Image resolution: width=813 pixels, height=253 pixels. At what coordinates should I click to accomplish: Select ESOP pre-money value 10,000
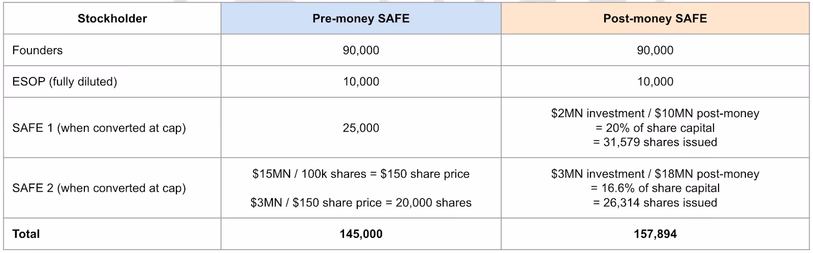coord(361,82)
